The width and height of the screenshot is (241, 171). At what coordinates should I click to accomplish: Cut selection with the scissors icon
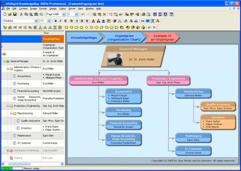tap(21, 14)
